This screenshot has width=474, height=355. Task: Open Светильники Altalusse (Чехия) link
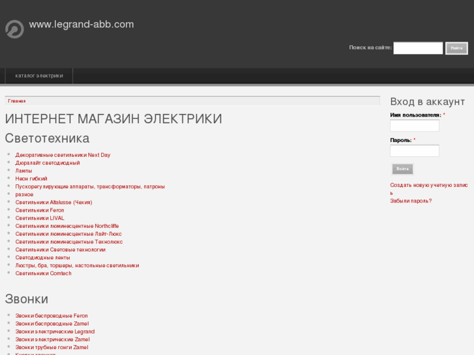(x=54, y=203)
